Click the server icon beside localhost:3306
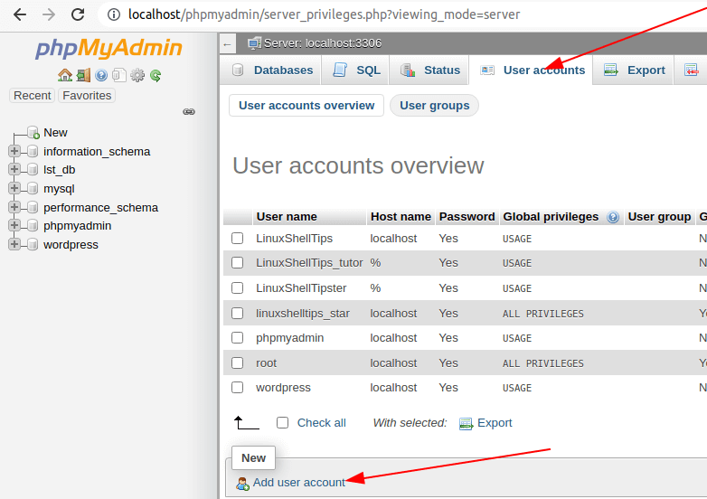Image resolution: width=707 pixels, height=499 pixels. [254, 43]
